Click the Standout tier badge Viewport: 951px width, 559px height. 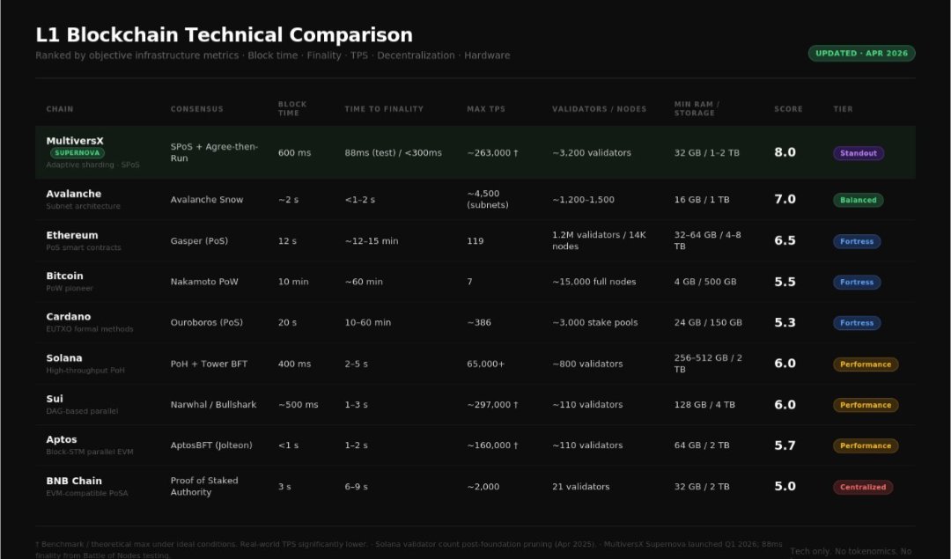coord(859,153)
